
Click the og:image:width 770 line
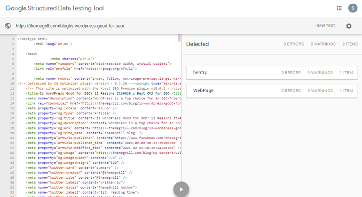(x=74, y=158)
